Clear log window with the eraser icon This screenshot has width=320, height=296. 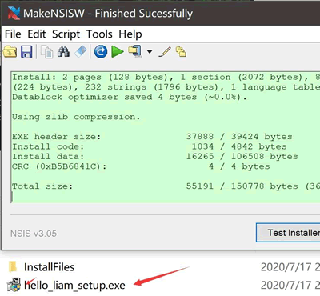[81, 51]
